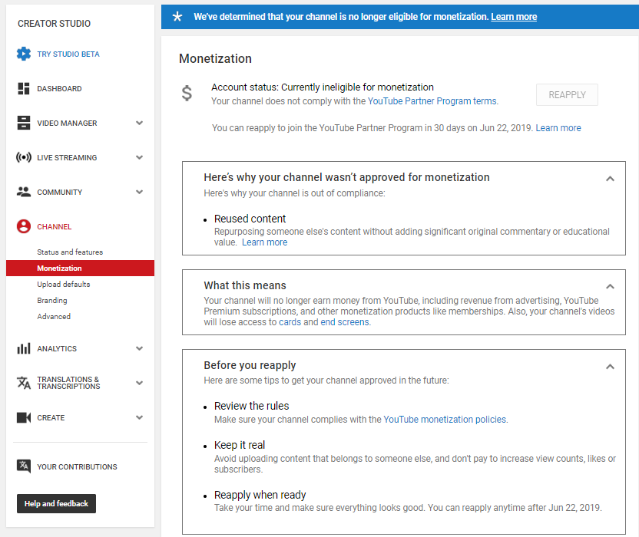
Task: Open the YouTube Partner Program terms link
Action: [x=433, y=101]
